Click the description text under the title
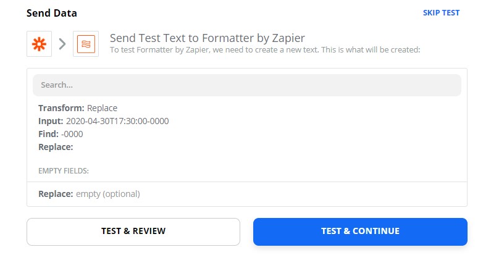 click(x=265, y=50)
